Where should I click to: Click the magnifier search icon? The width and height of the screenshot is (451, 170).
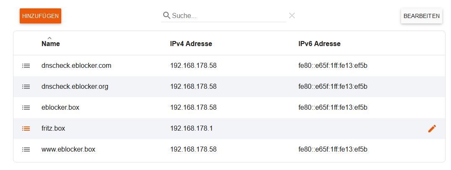pyautogui.click(x=167, y=15)
